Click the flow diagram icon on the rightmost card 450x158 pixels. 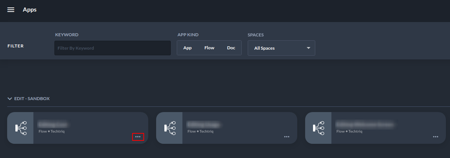[319, 128]
